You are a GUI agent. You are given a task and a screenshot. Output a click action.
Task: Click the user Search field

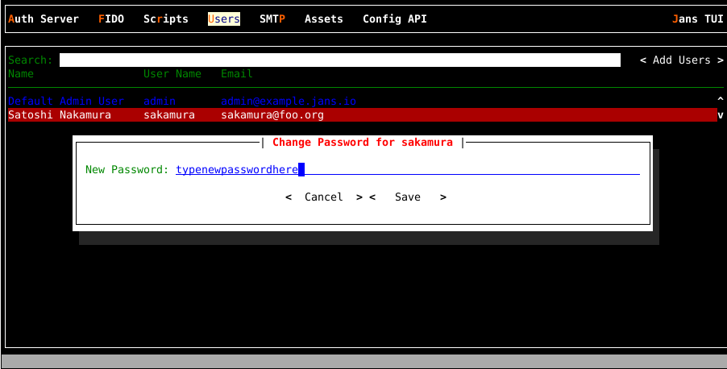(x=339, y=60)
